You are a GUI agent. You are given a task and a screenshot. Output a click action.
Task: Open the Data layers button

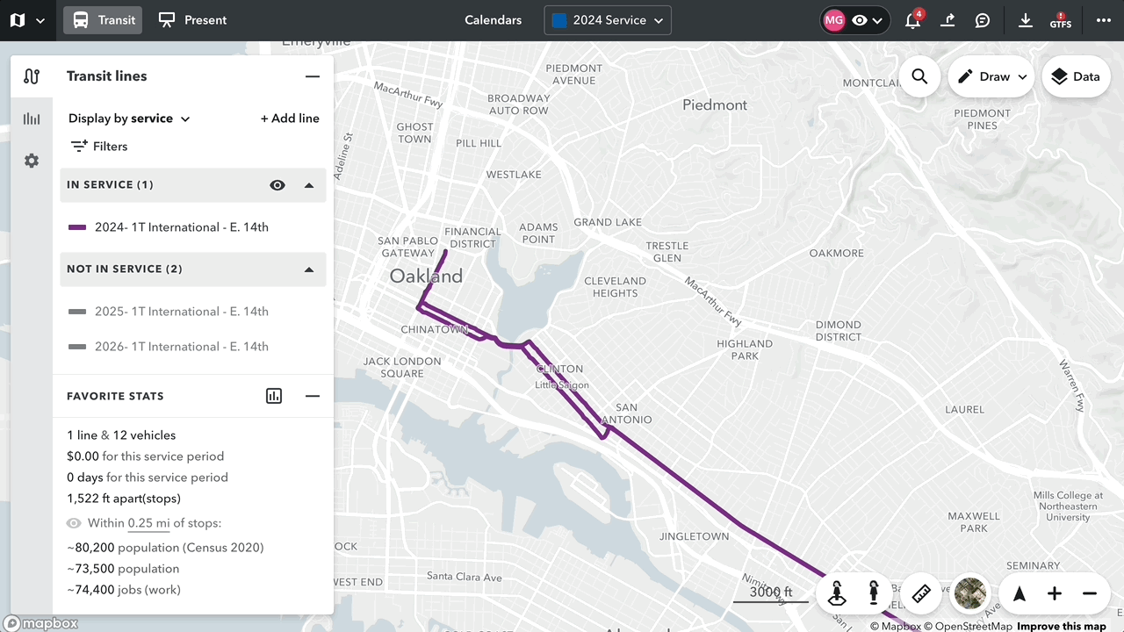[1076, 76]
